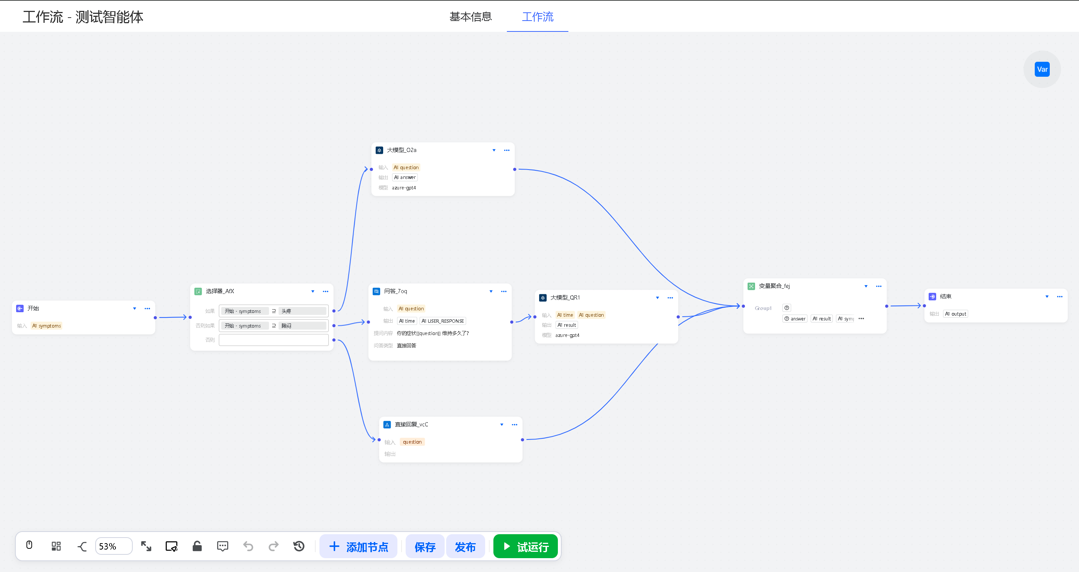Click the fit-to-screen expand arrows icon
Viewport: 1079px width, 572px height.
pos(146,546)
